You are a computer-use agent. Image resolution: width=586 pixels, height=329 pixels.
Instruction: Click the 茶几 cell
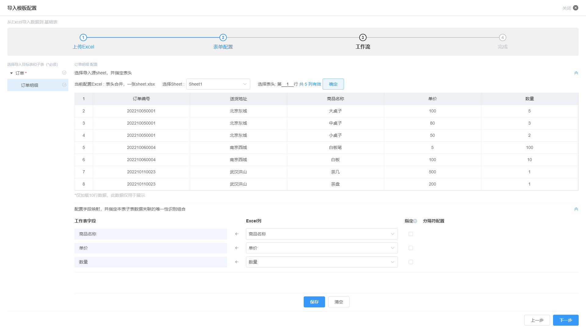pos(335,172)
